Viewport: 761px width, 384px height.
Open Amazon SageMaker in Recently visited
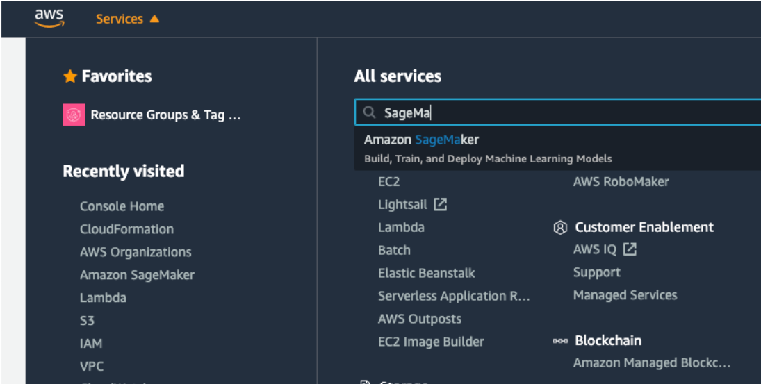137,275
